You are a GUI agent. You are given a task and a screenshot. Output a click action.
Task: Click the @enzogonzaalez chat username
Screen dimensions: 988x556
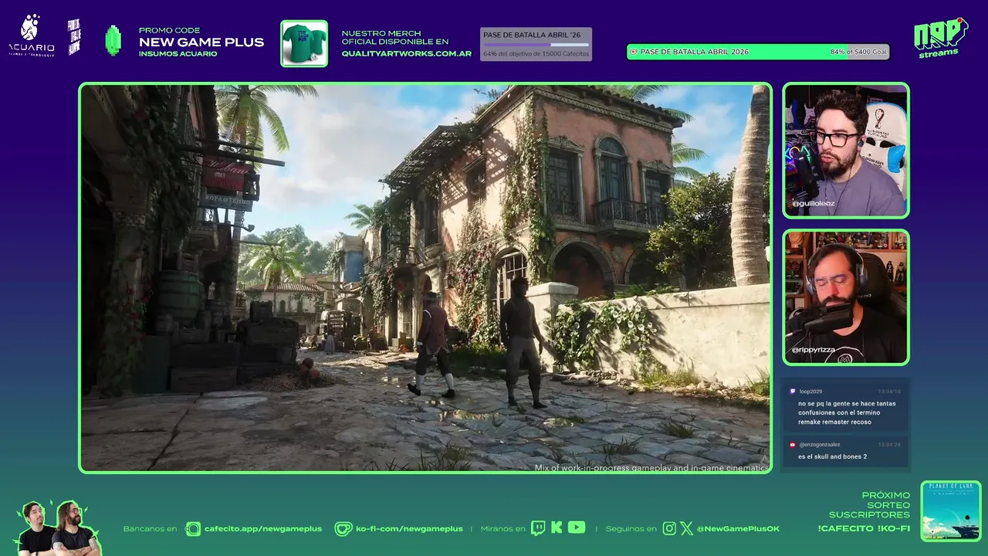819,445
